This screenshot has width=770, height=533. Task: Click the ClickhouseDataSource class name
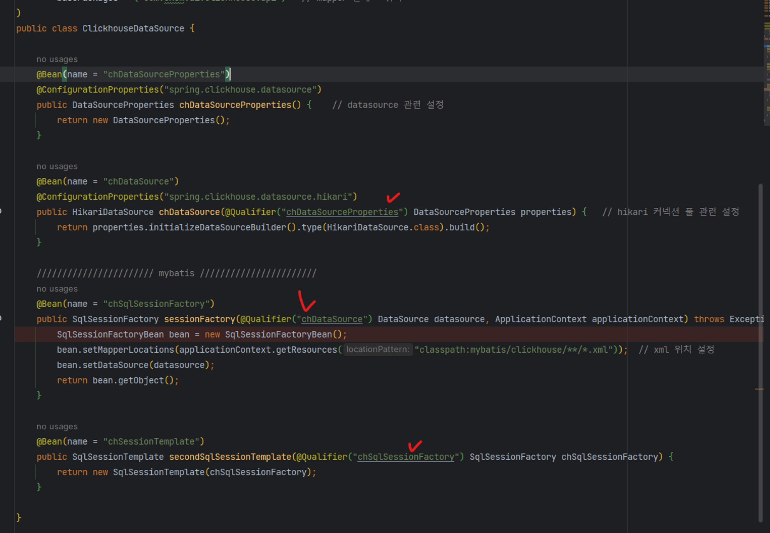(x=133, y=29)
